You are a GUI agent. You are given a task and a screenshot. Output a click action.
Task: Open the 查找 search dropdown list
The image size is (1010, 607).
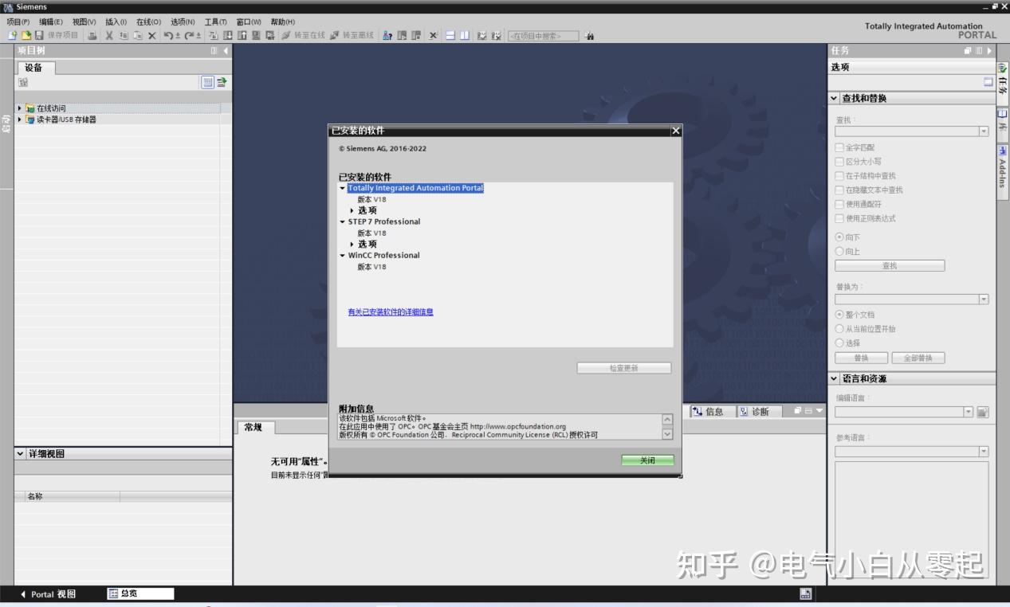pyautogui.click(x=984, y=131)
